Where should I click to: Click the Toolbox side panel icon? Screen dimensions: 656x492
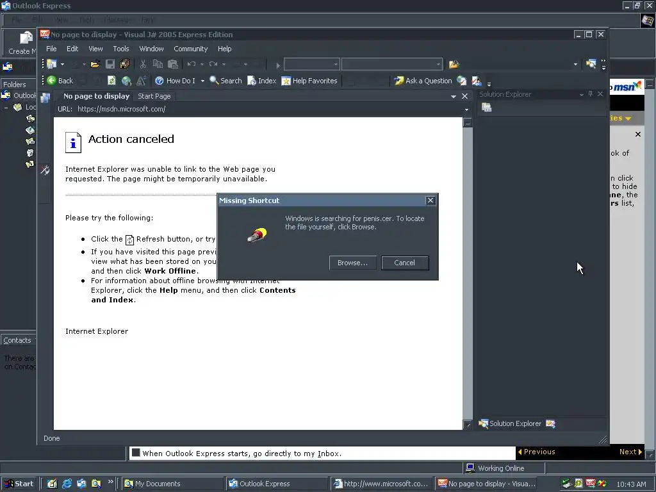point(45,170)
